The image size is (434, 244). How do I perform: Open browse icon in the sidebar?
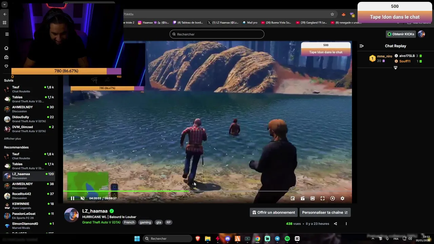(x=6, y=57)
